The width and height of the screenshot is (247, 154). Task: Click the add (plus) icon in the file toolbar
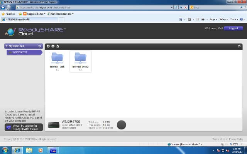[x=48, y=46]
